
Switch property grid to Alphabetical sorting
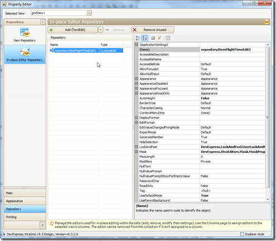[144, 38]
